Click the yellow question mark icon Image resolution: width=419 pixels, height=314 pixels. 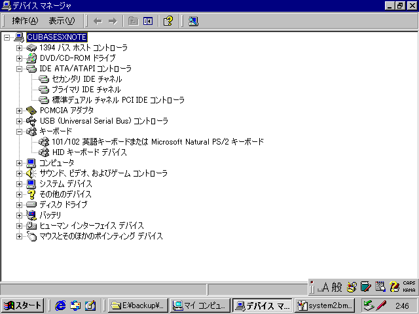(x=31, y=194)
